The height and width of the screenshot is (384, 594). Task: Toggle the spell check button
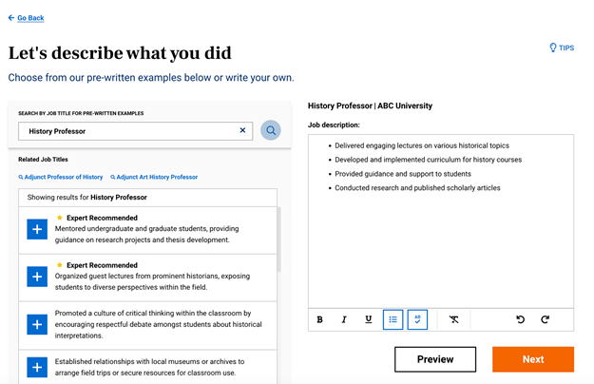(417, 320)
